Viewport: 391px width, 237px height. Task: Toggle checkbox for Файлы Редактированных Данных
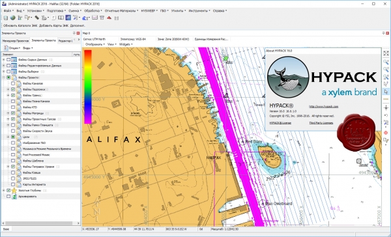[8, 66]
